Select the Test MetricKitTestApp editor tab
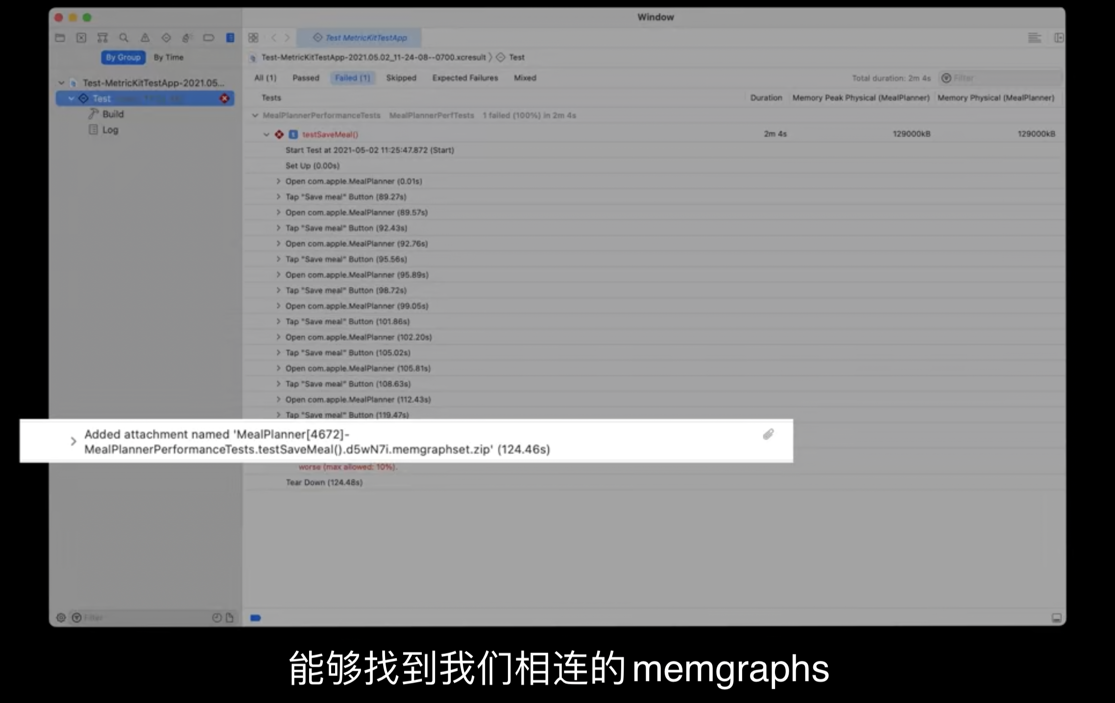The height and width of the screenshot is (703, 1115). pyautogui.click(x=360, y=38)
